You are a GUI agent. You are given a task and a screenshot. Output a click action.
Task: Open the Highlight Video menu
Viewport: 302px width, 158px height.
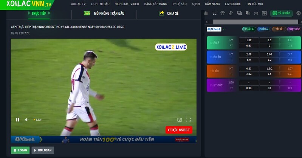pyautogui.click(x=127, y=4)
